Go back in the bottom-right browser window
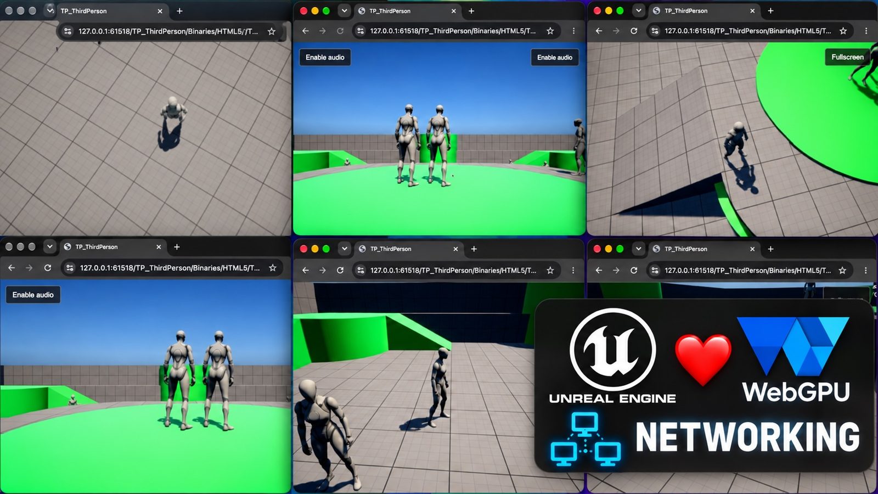Image resolution: width=878 pixels, height=494 pixels. 599,270
